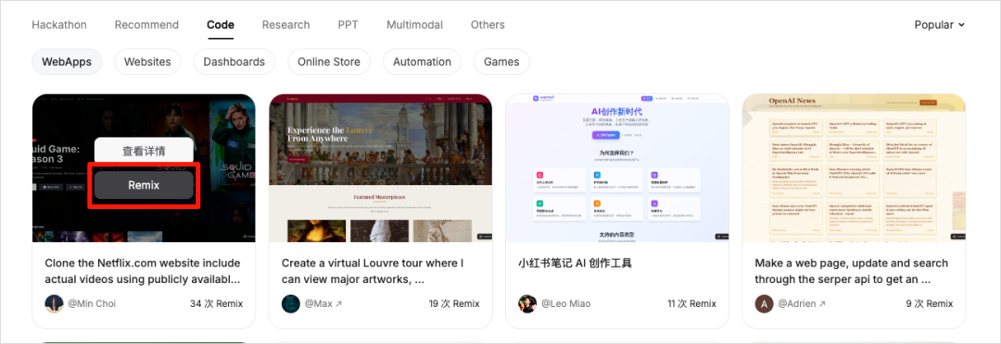
Task: Open the Multimodal tab
Action: 414,25
